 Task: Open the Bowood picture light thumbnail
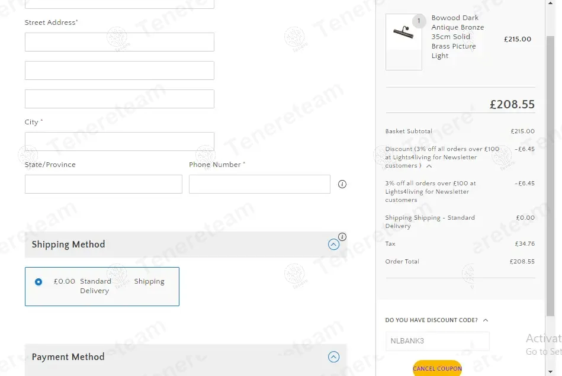point(403,41)
